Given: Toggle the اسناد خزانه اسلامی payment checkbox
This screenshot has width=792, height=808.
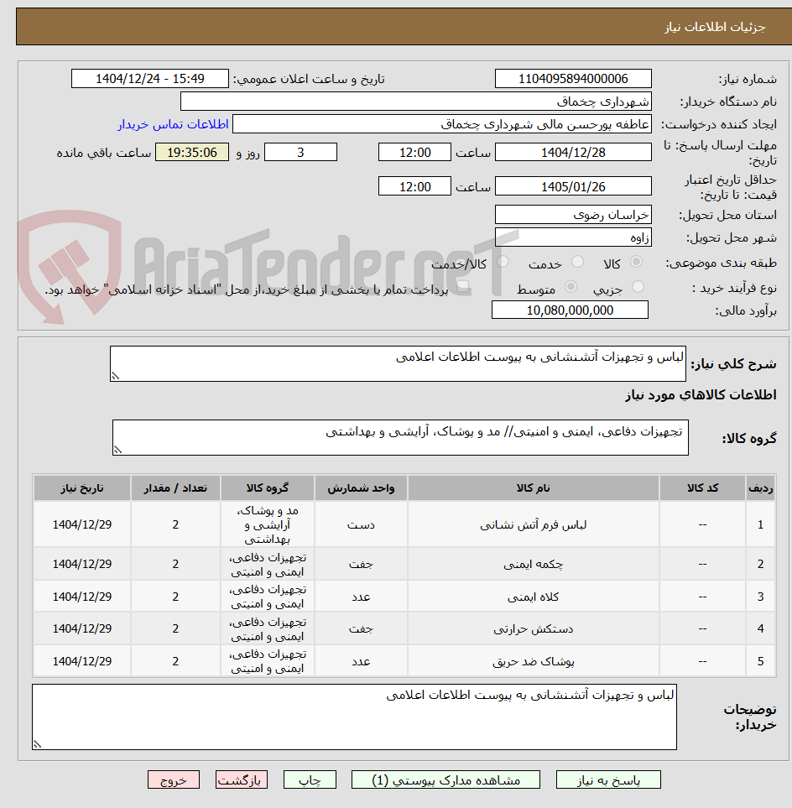Looking at the screenshot, I should point(463,285).
